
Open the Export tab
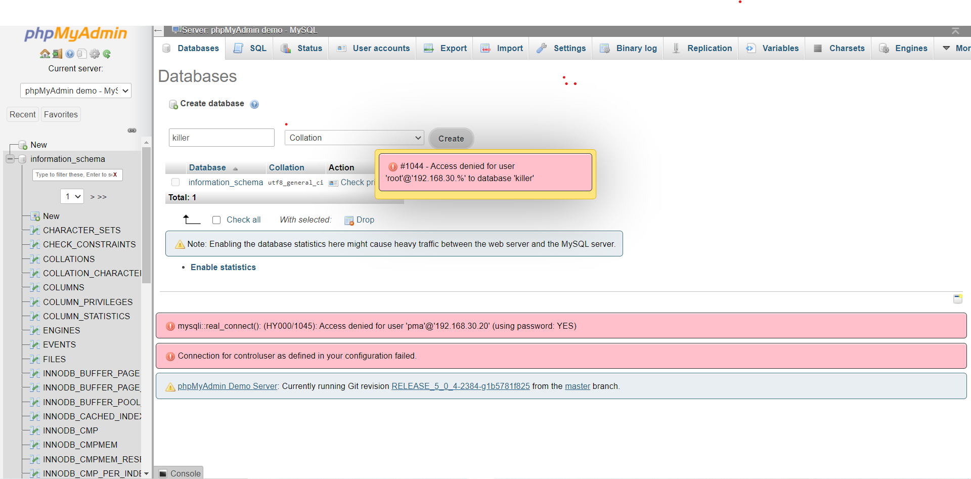coord(446,48)
